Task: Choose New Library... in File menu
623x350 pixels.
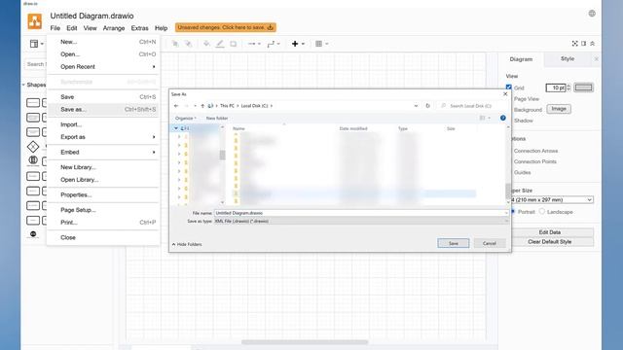Action: coord(103,167)
